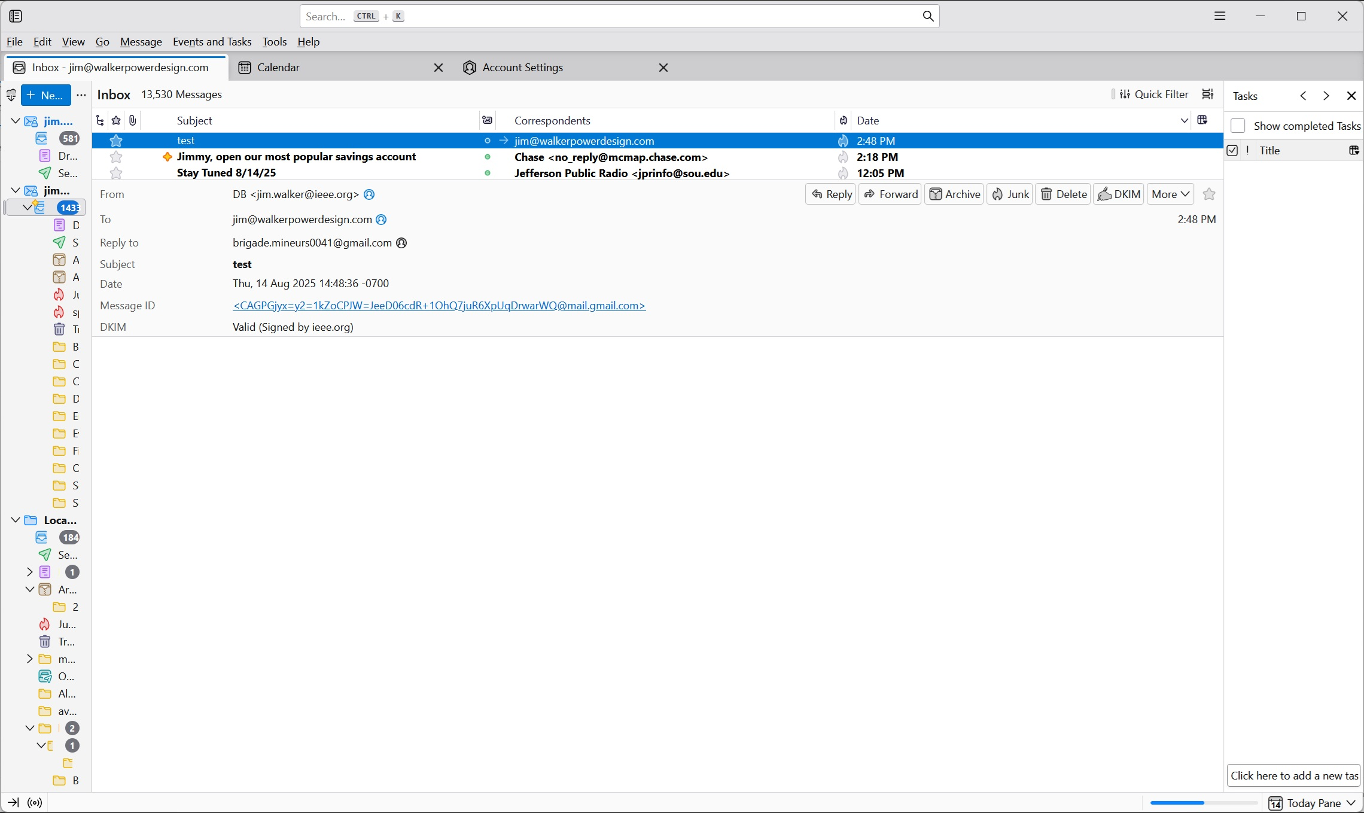Click the Message ID hyperlink

(439, 306)
